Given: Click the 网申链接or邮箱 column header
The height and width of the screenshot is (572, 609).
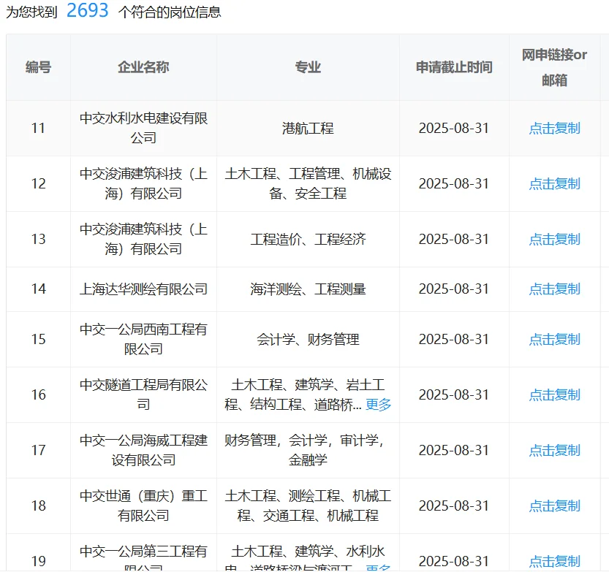Looking at the screenshot, I should [x=554, y=67].
